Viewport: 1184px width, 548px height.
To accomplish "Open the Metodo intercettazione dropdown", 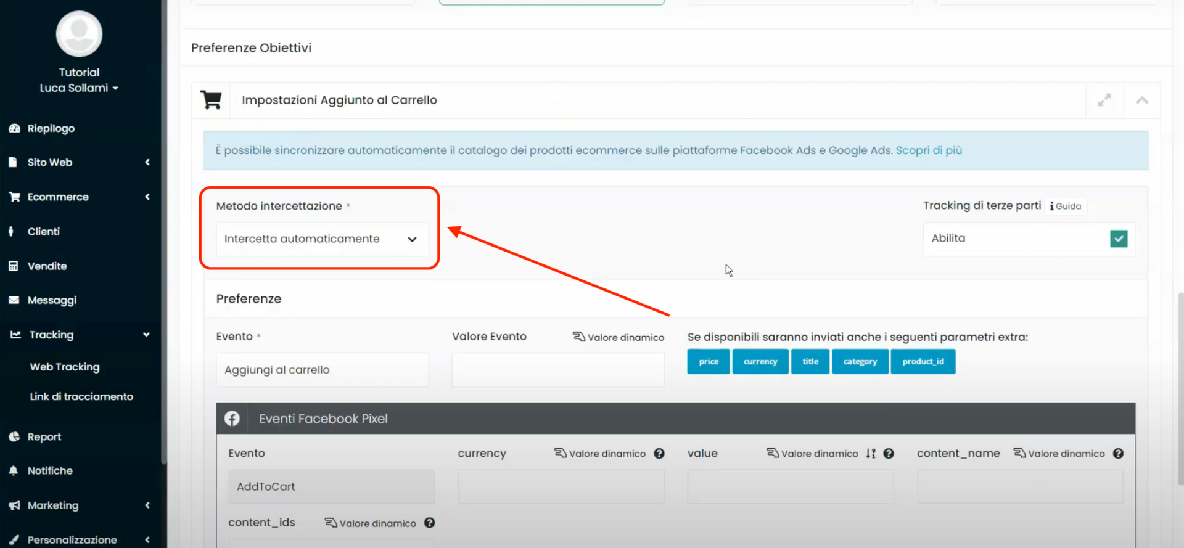I will [x=321, y=239].
